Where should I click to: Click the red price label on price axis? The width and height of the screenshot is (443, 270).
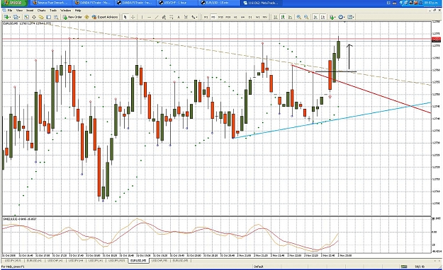point(436,40)
